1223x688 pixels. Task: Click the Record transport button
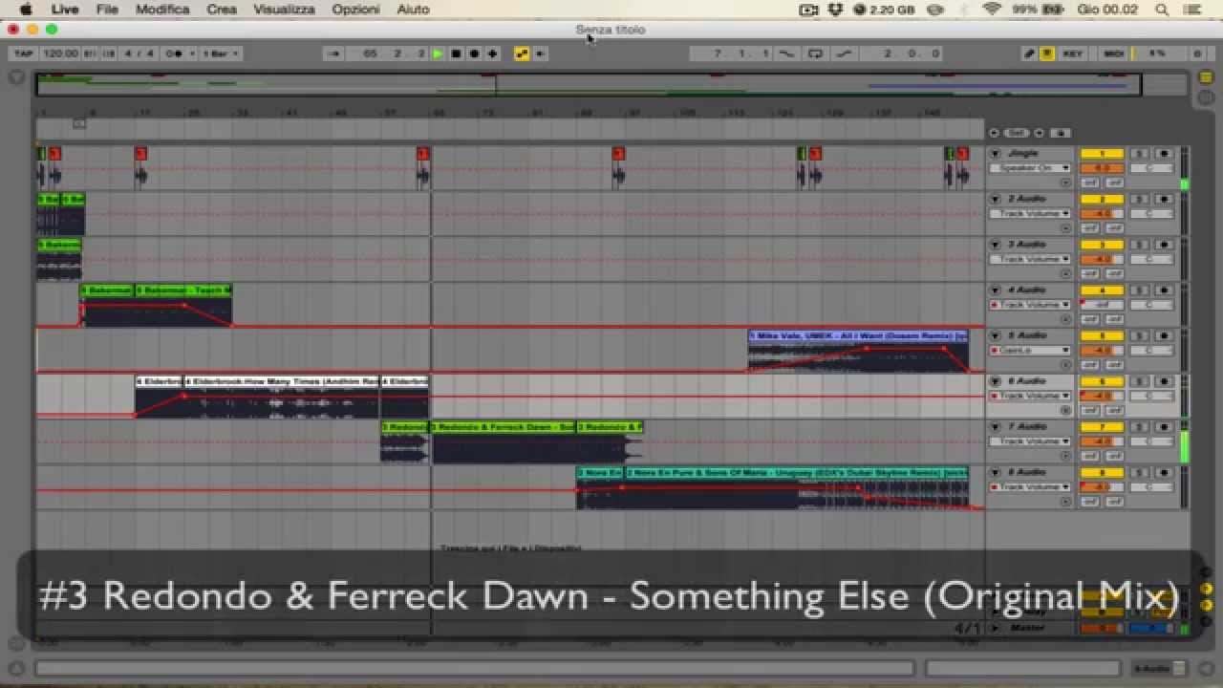pos(475,54)
